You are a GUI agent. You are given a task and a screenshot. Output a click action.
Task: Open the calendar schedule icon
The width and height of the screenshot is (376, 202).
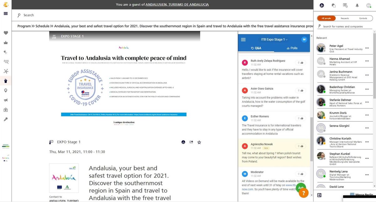point(345,5)
